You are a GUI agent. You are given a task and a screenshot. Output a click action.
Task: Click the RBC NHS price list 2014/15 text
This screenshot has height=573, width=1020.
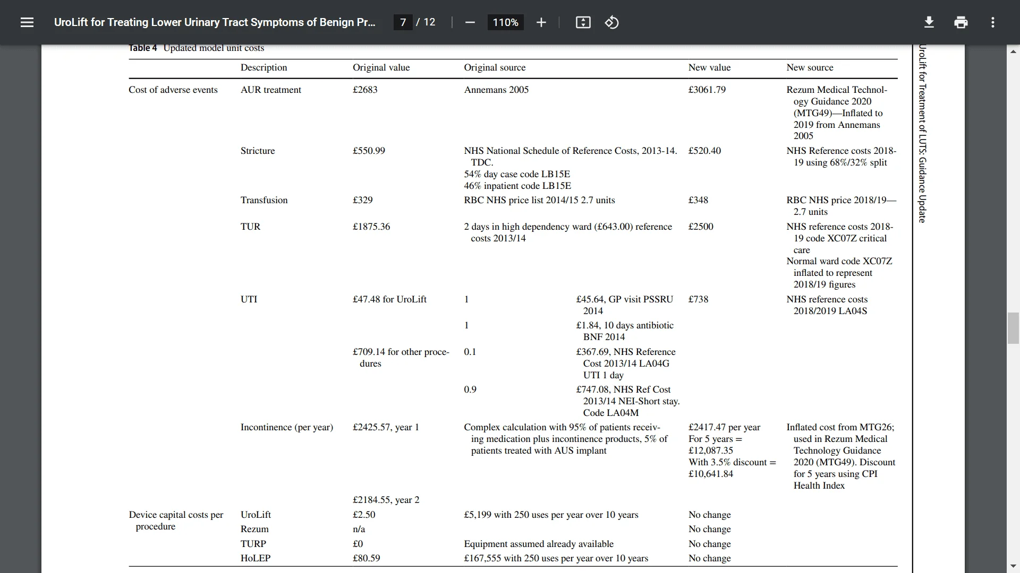(539, 200)
